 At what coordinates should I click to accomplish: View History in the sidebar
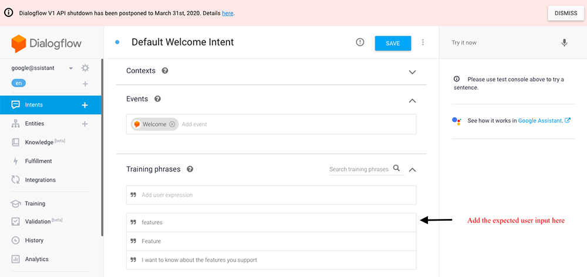pos(34,240)
